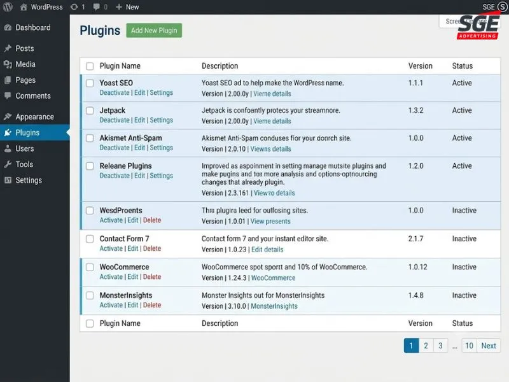Click the Pages document icon
Image resolution: width=509 pixels, height=382 pixels.
(x=8, y=80)
